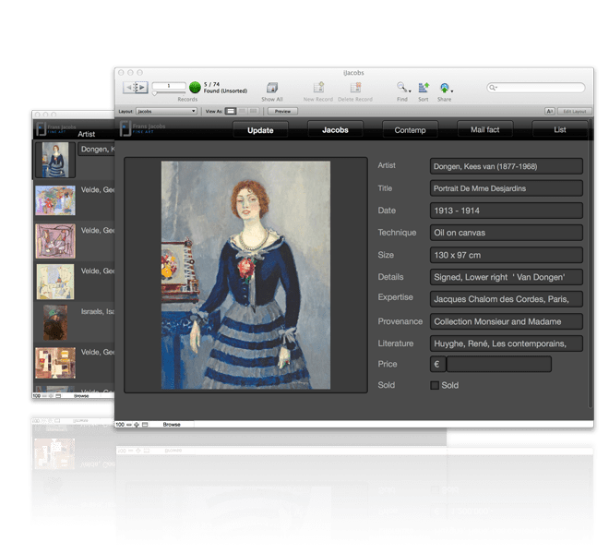The height and width of the screenshot is (554, 609).
Task: Click the record number field
Action: click(x=169, y=86)
